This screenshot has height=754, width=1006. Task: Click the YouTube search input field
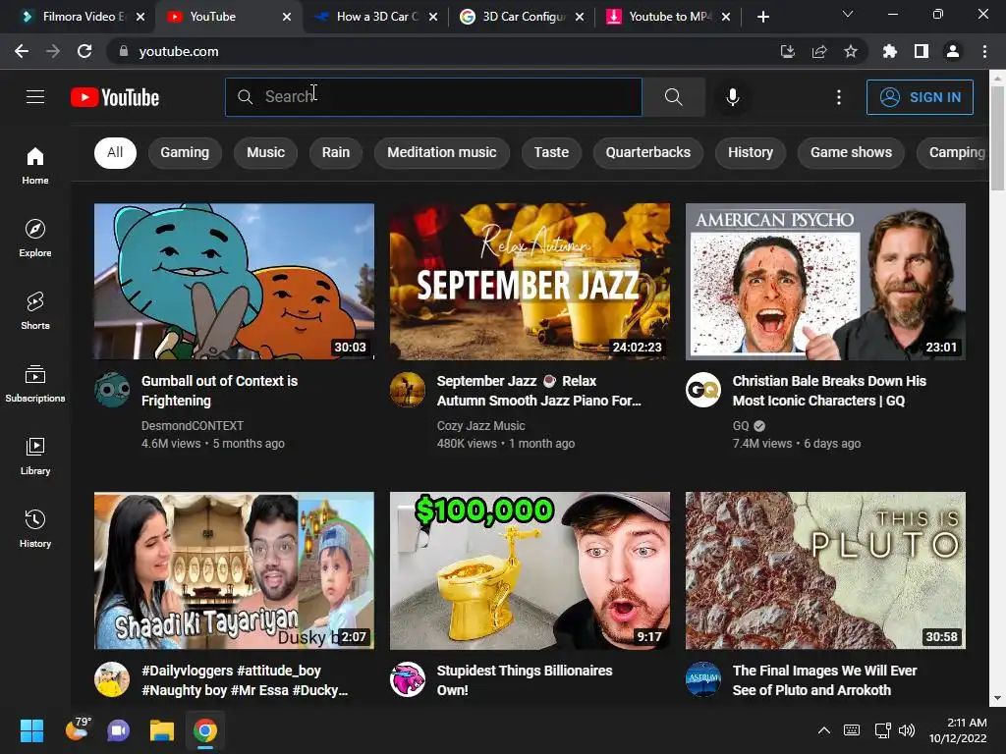click(x=433, y=97)
